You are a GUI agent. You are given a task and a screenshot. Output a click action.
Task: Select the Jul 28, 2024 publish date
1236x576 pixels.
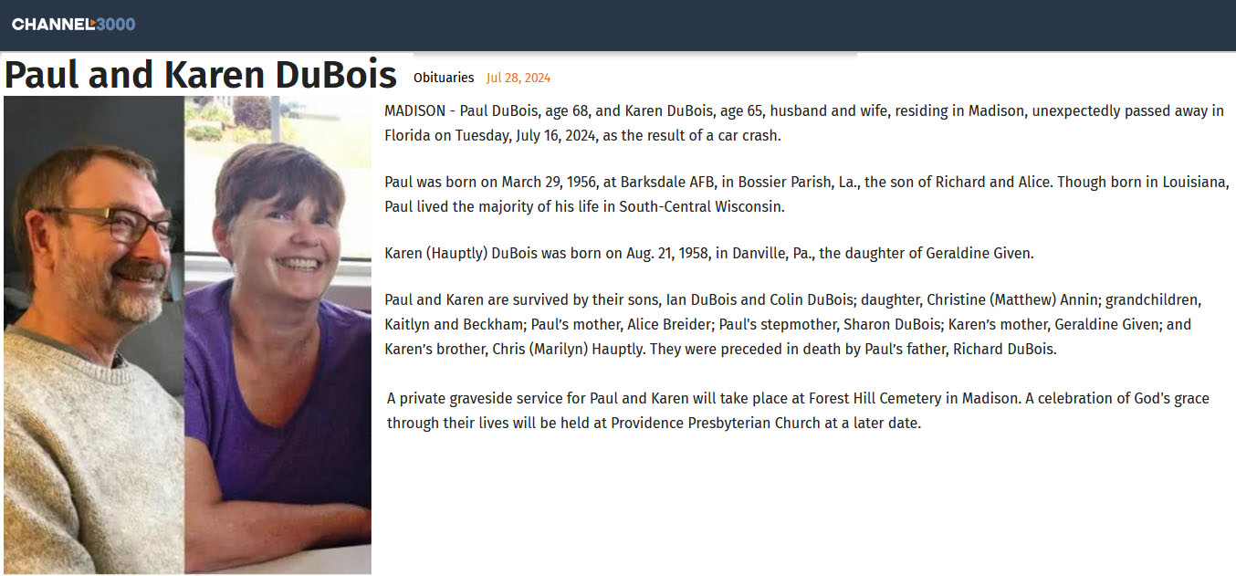pyautogui.click(x=518, y=78)
